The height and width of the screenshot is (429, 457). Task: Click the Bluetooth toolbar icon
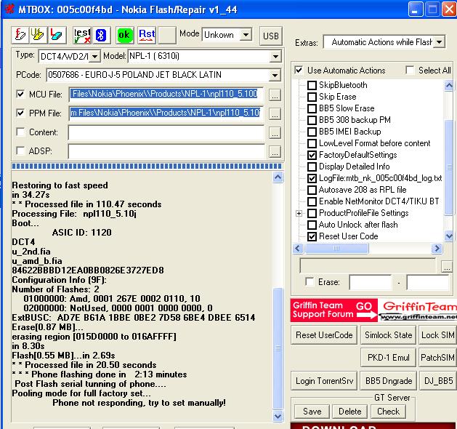click(101, 35)
